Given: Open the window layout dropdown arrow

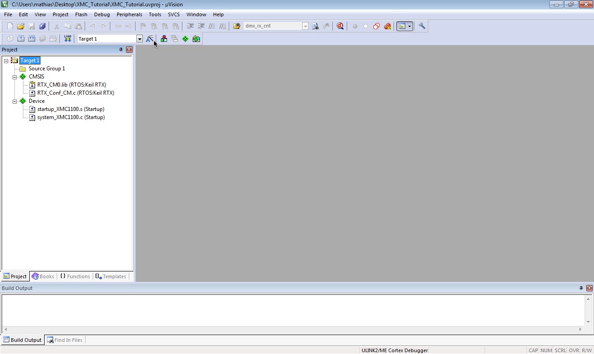Looking at the screenshot, I should pyautogui.click(x=409, y=26).
